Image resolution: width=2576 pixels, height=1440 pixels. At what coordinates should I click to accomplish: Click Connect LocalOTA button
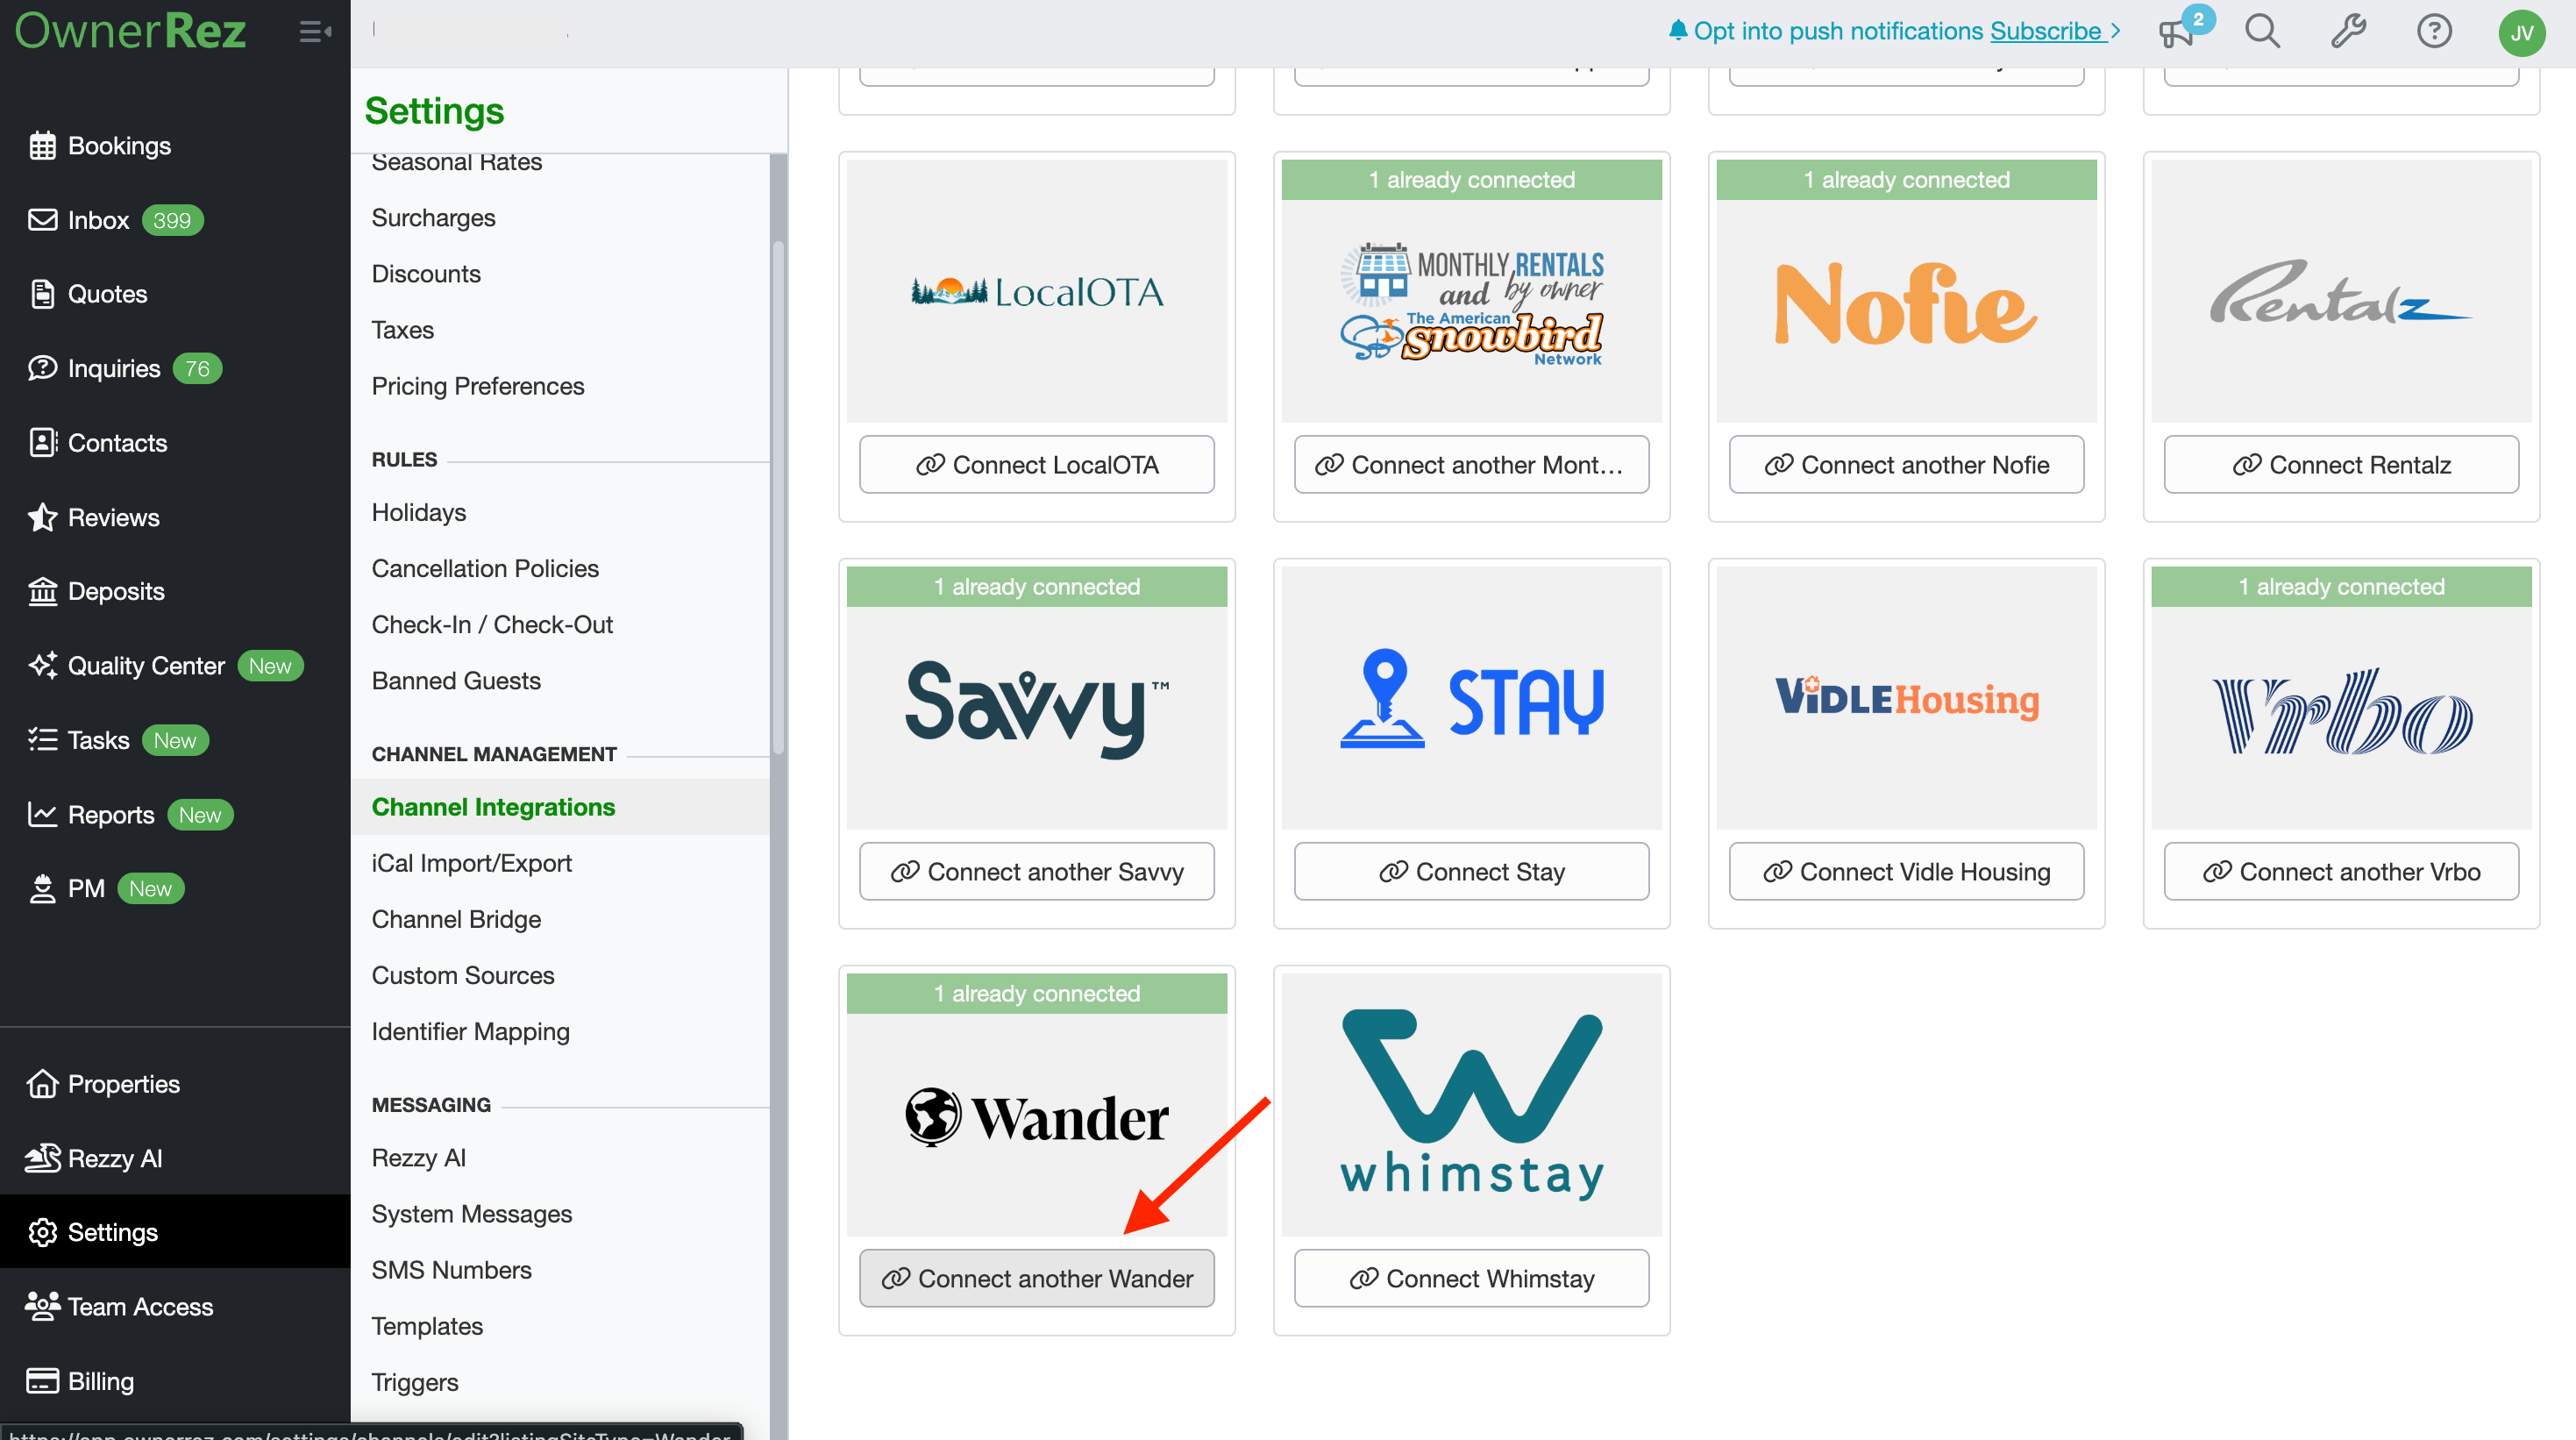(x=1037, y=465)
